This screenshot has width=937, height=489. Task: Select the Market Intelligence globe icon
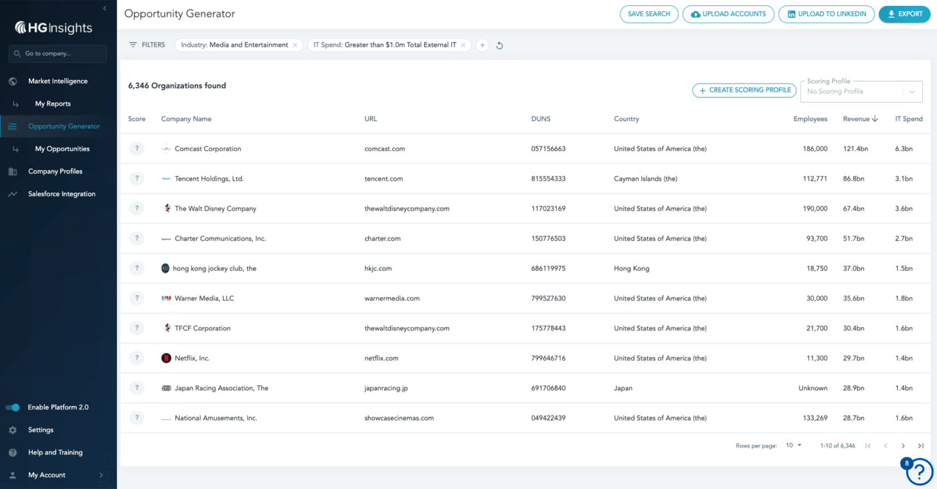pyautogui.click(x=12, y=81)
